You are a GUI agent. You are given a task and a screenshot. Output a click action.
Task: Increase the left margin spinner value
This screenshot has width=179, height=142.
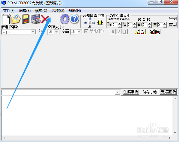point(120,23)
